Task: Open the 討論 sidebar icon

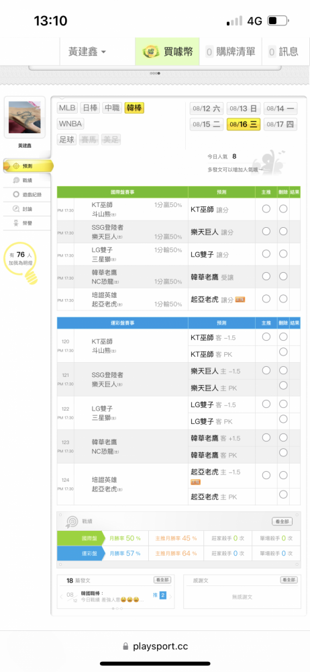Action: (x=16, y=209)
